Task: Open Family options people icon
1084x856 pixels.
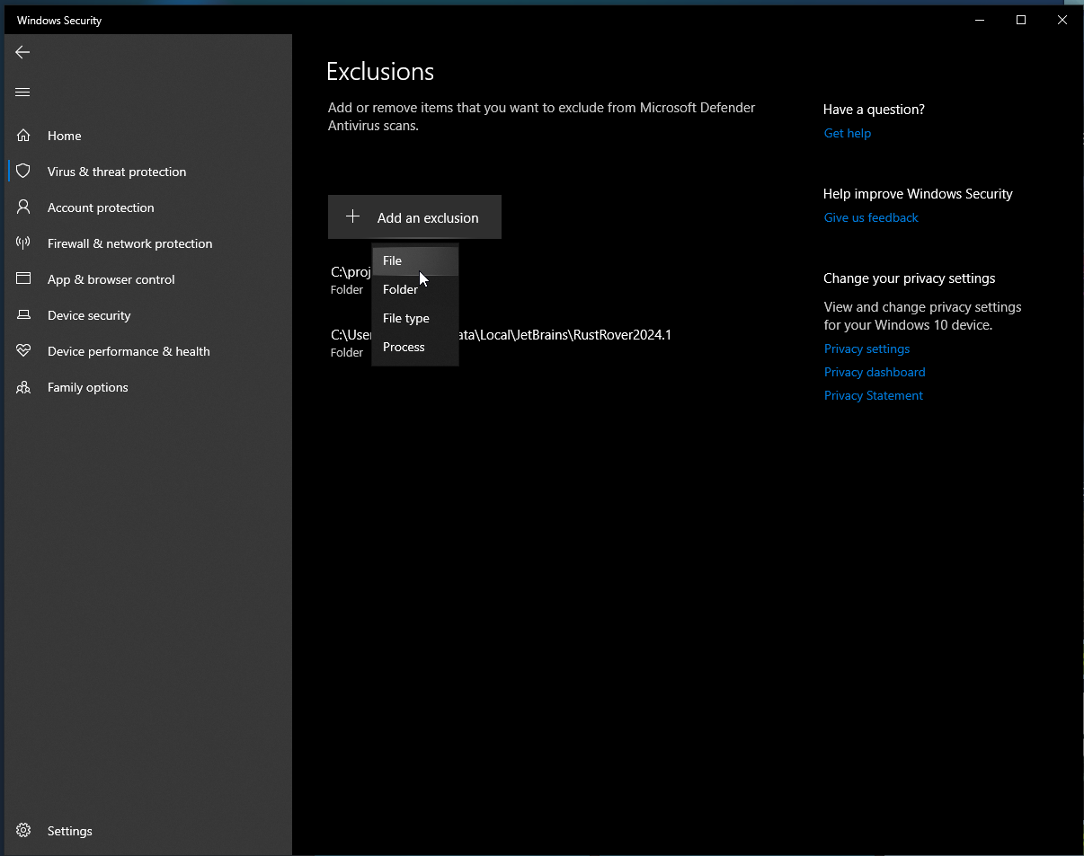Action: pos(23,387)
